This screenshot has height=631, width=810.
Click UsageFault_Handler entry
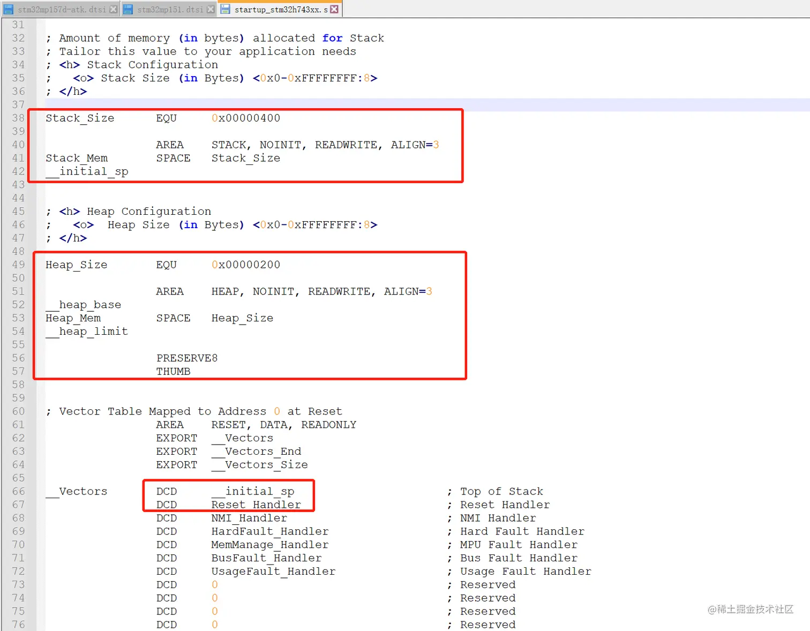pos(273,572)
